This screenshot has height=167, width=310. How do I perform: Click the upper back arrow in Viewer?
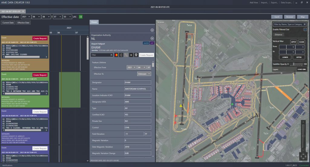[x=152, y=30]
